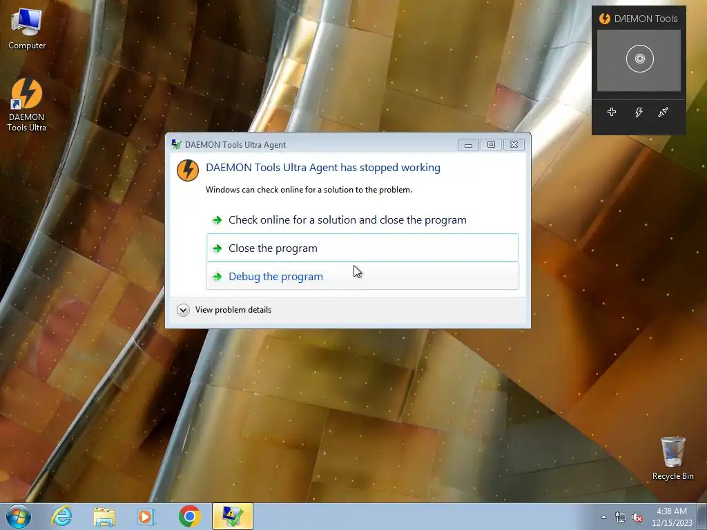Launch DAEMON Tools Ultra desktop shortcut

27,105
